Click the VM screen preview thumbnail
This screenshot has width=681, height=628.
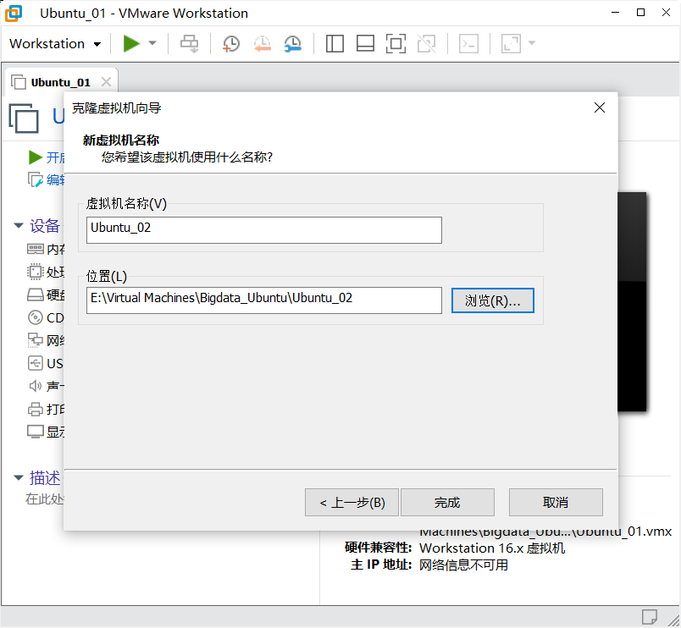tap(632, 301)
